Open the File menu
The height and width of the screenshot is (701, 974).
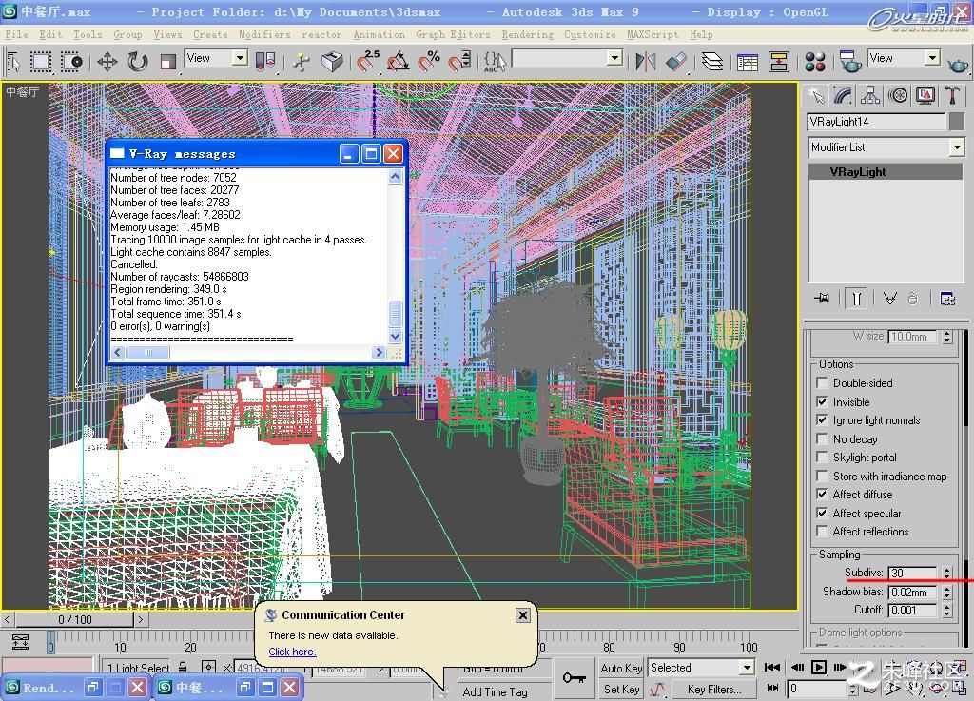pos(16,35)
